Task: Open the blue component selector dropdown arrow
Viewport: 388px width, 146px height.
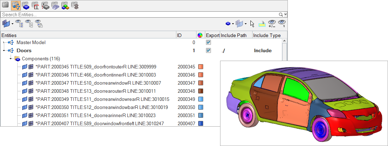Action: pos(233,24)
